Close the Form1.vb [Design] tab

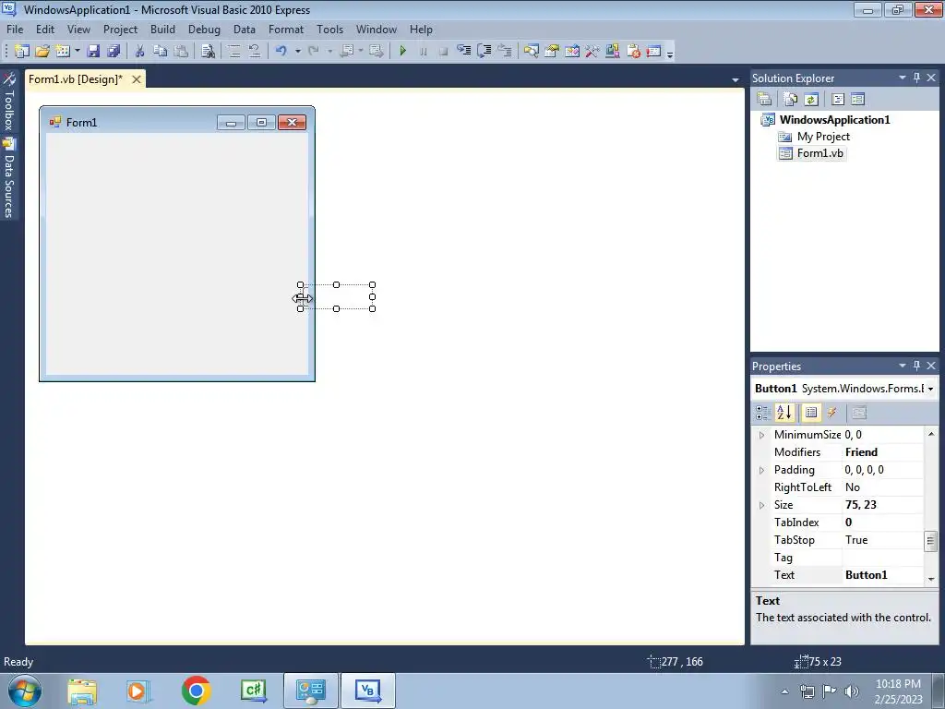click(x=137, y=79)
